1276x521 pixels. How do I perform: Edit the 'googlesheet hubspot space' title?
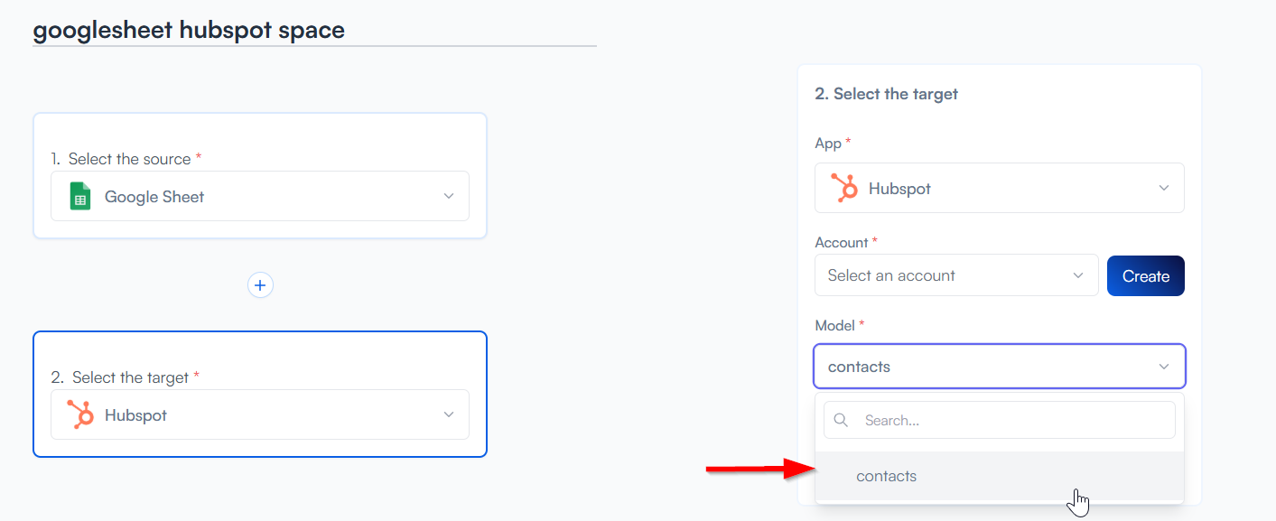click(x=189, y=31)
